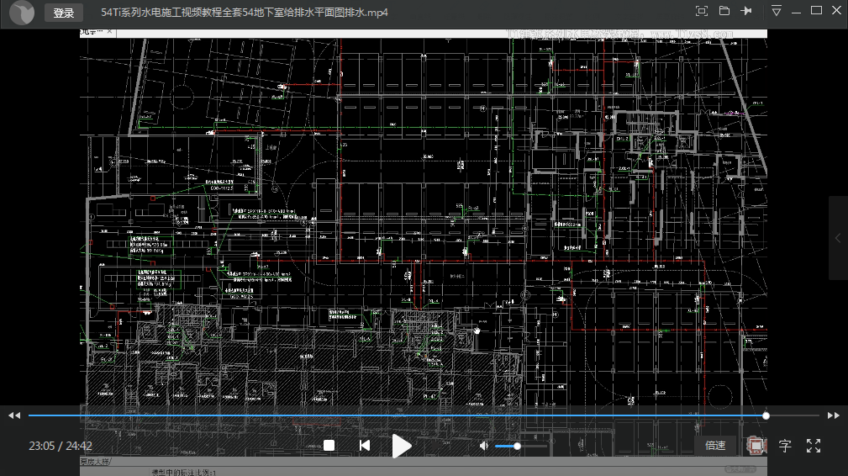Close the drawing tab in the video
848x476 pixels.
coord(110,31)
